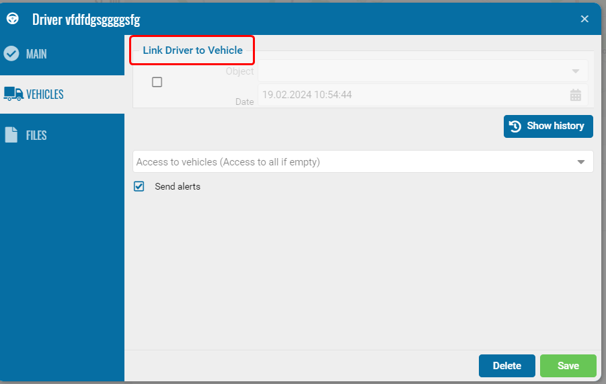606x384 pixels.
Task: Click the checkmark icon beside MAIN
Action: tap(11, 54)
